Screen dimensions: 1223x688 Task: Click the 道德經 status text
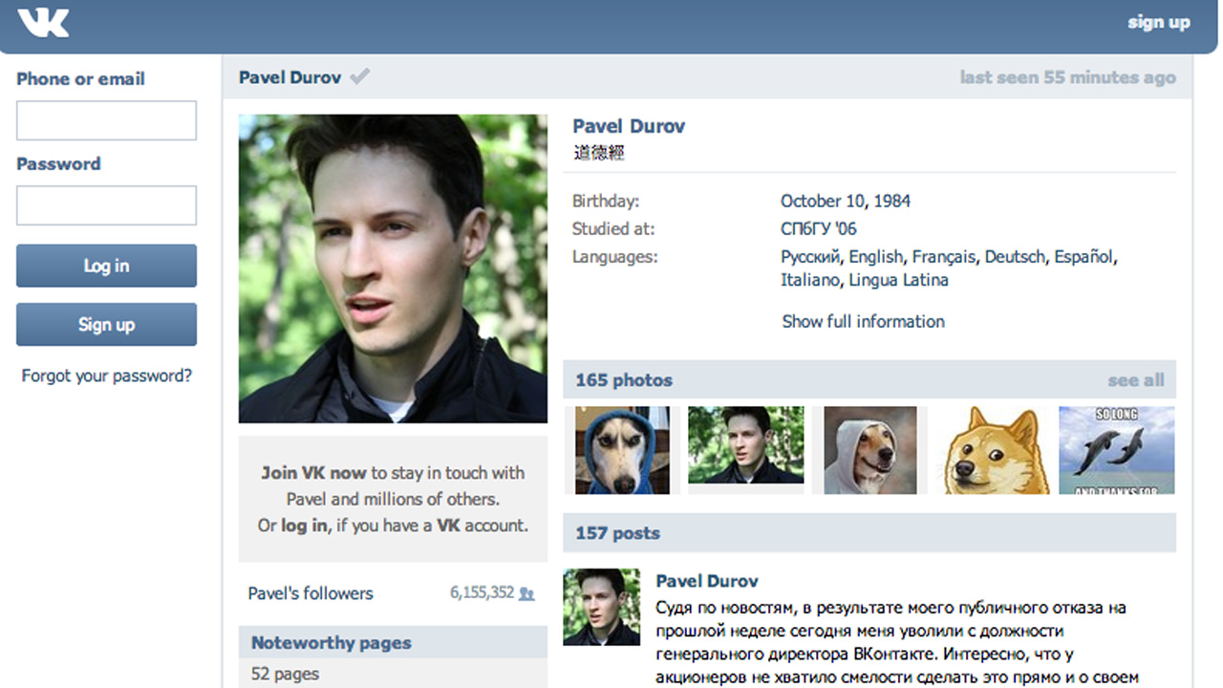click(x=598, y=153)
